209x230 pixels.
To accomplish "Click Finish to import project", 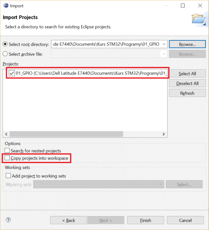I will point(145,220).
